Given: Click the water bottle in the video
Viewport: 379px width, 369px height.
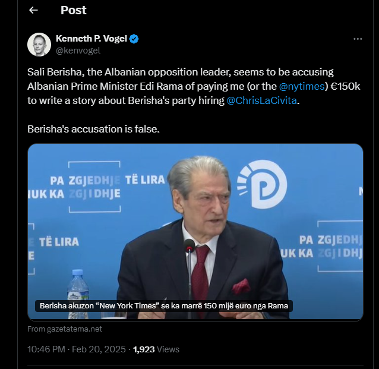Looking at the screenshot, I should [78, 289].
